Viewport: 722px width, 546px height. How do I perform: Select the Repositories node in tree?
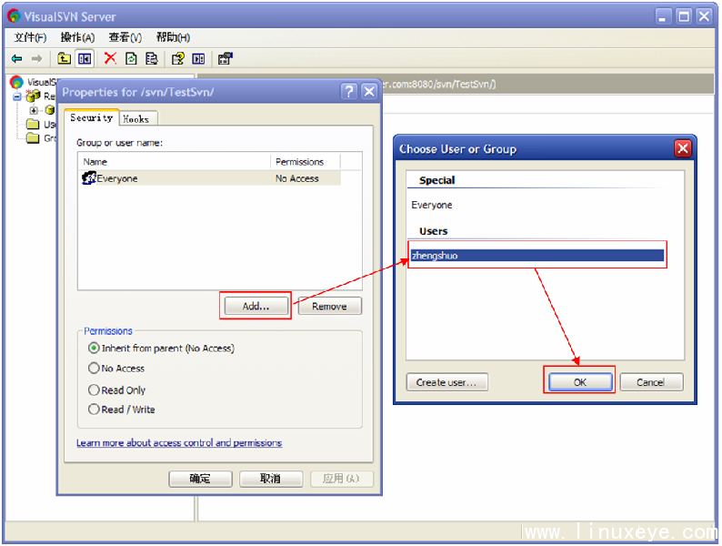pyautogui.click(x=33, y=96)
